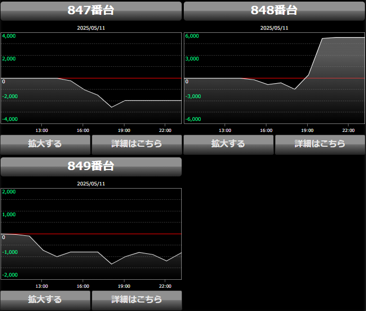Click the 13:00 time marker on 849 graph
366x311 pixels.
(42, 286)
